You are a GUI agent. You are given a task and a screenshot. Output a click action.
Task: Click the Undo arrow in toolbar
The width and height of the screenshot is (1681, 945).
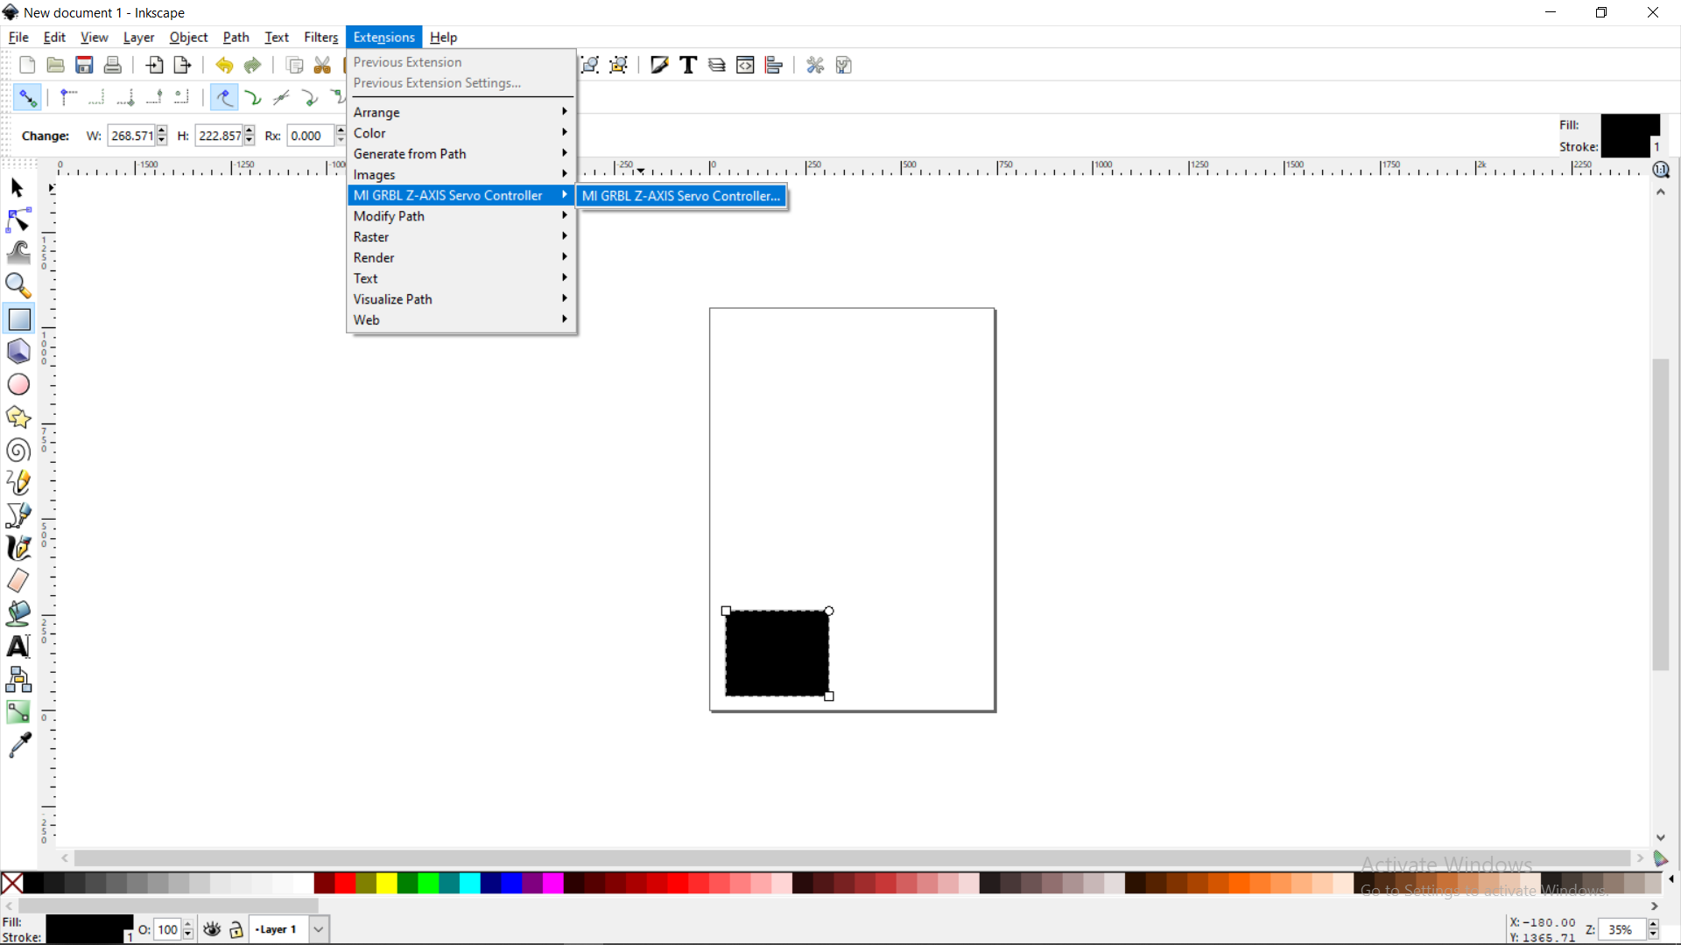(224, 65)
